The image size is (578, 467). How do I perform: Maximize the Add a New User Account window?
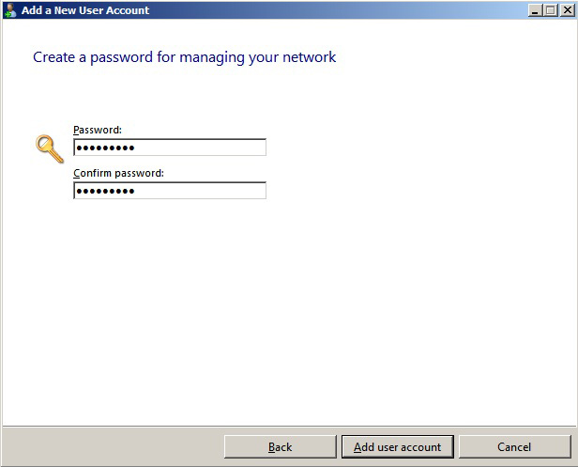[550, 10]
